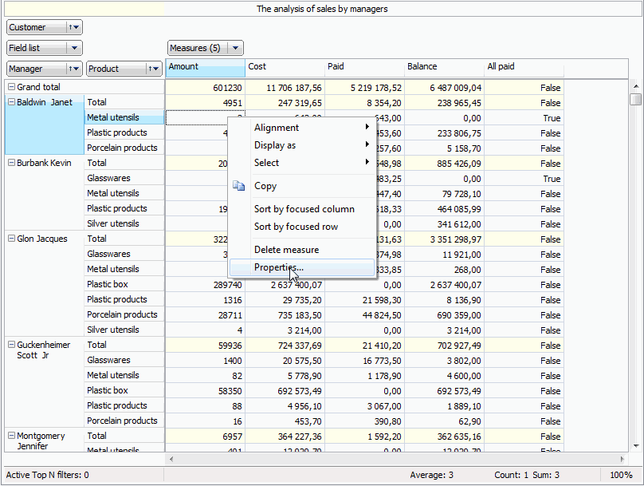Select the amount cell 58350

click(x=206, y=391)
